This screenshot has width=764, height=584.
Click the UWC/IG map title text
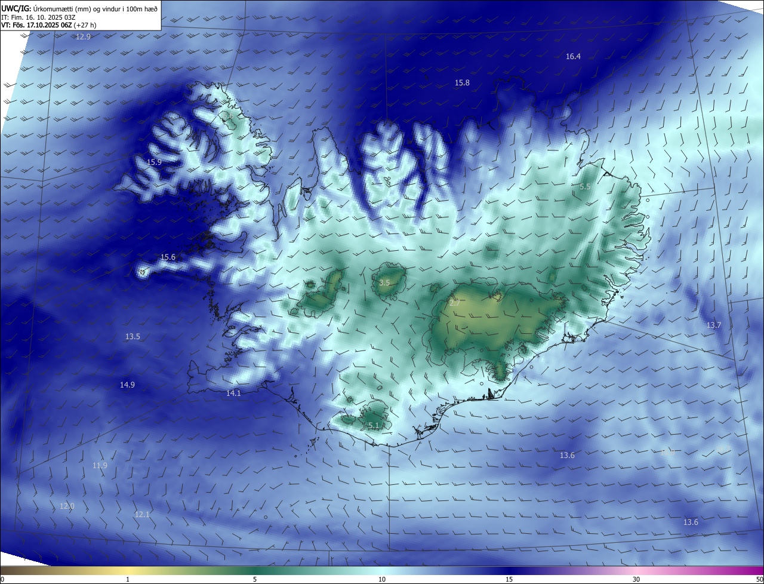[79, 8]
